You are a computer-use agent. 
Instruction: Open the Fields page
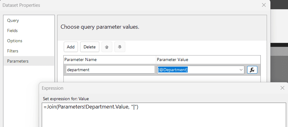(12, 31)
